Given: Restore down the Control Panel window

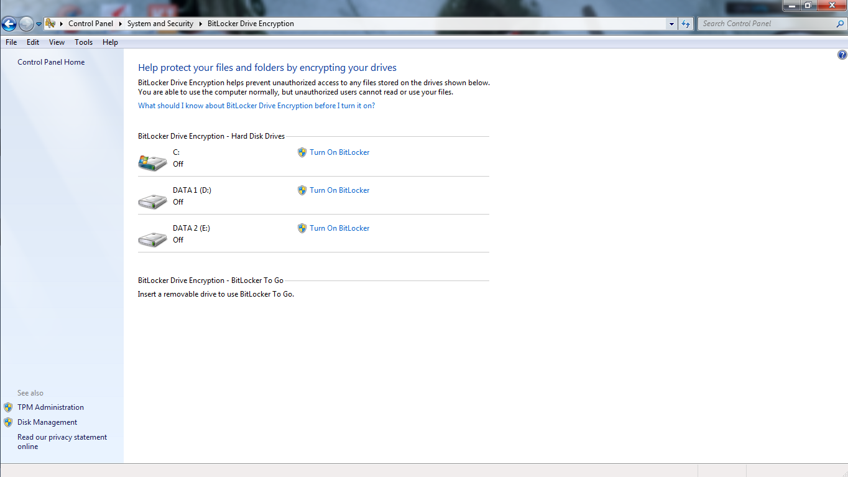Looking at the screenshot, I should click(808, 5).
